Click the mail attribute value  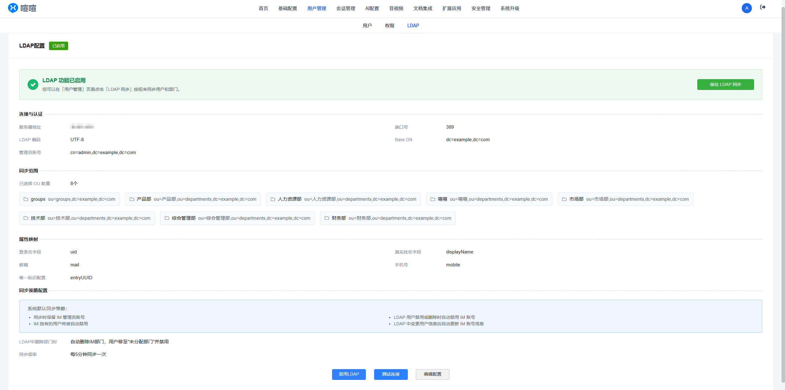coord(75,265)
